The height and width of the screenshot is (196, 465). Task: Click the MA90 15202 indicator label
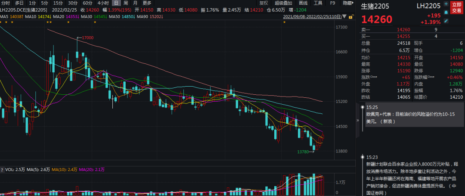pos(150,16)
